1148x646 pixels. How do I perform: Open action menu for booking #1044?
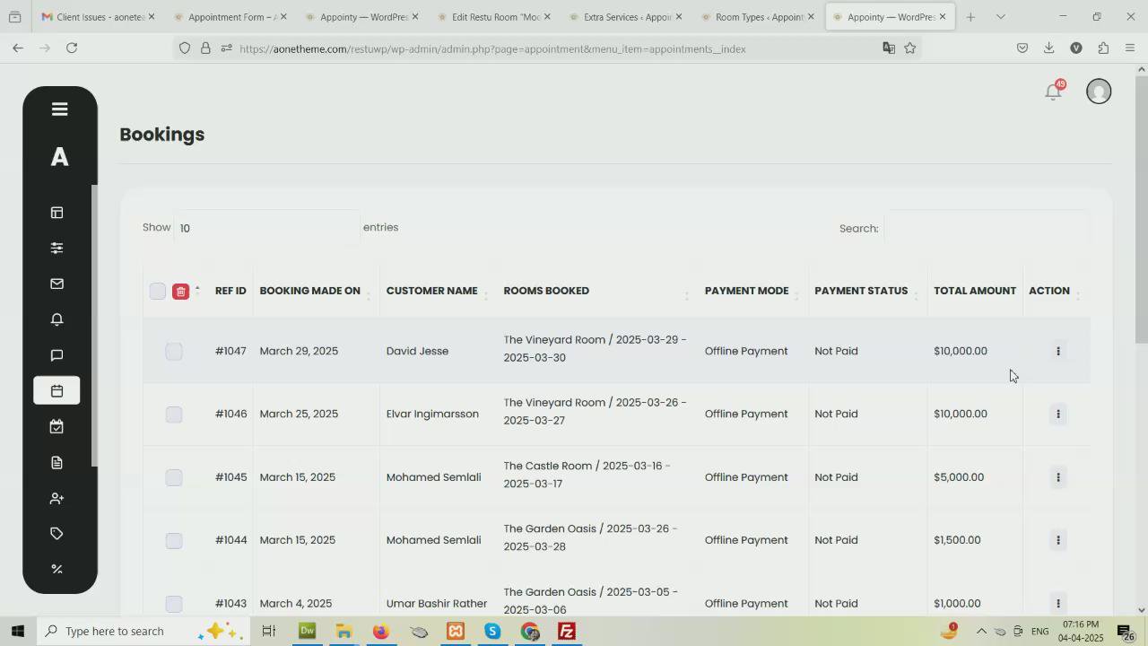tap(1058, 540)
